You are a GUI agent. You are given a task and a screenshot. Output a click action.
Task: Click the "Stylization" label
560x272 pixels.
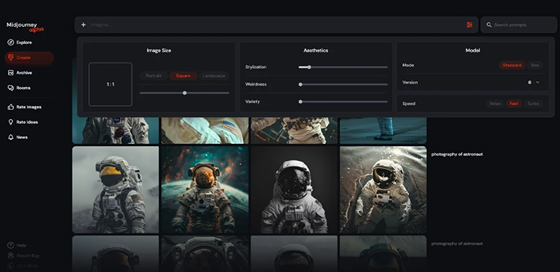click(x=255, y=67)
